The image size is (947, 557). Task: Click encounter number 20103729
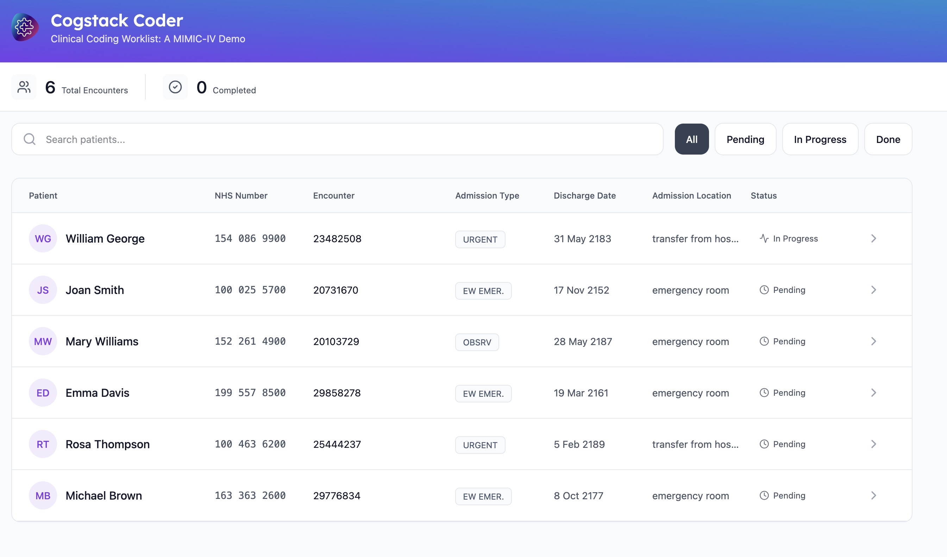(x=336, y=341)
